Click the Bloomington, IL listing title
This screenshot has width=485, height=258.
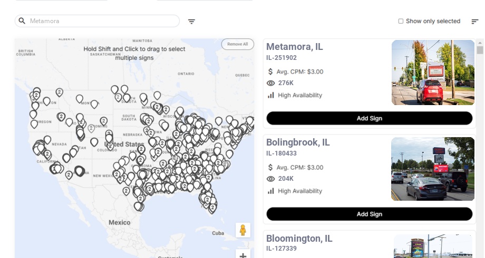(x=299, y=239)
